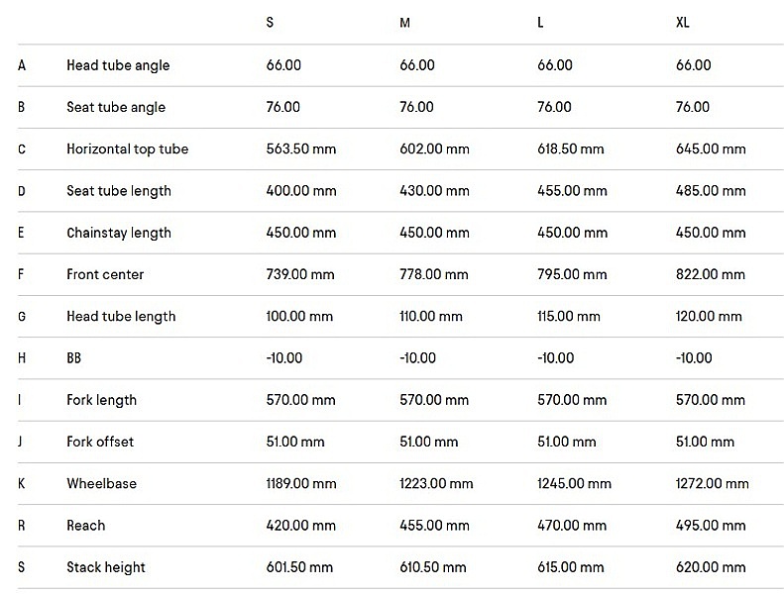784x594 pixels.
Task: Click the 610.50 mm Stack height value
Action: pyautogui.click(x=432, y=567)
